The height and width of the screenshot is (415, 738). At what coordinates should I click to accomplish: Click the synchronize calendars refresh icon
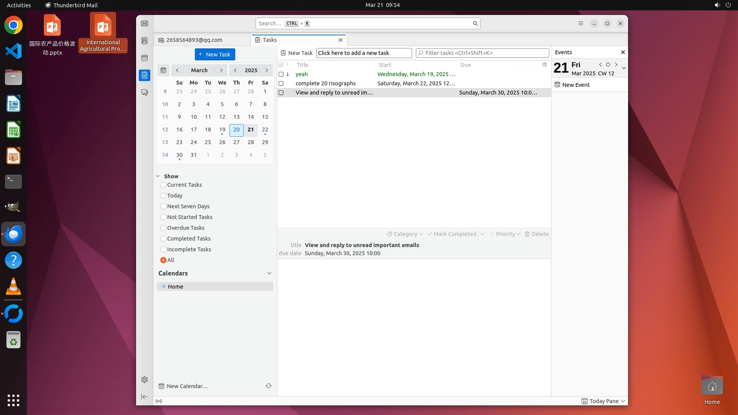[x=269, y=386]
